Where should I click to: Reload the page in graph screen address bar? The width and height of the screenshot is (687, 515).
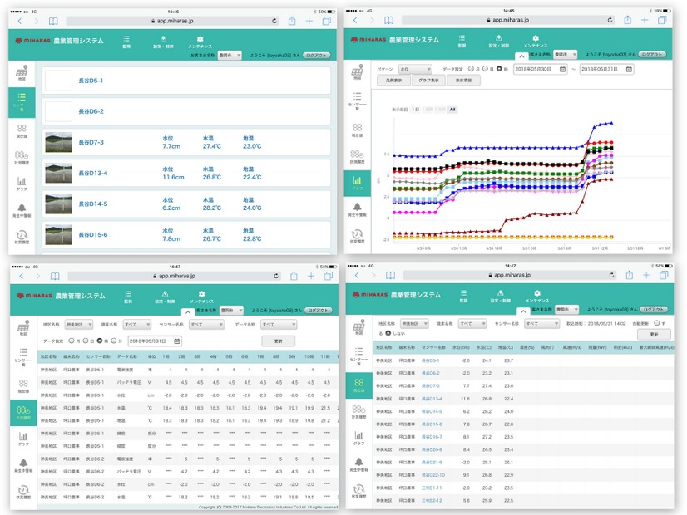pyautogui.click(x=610, y=20)
